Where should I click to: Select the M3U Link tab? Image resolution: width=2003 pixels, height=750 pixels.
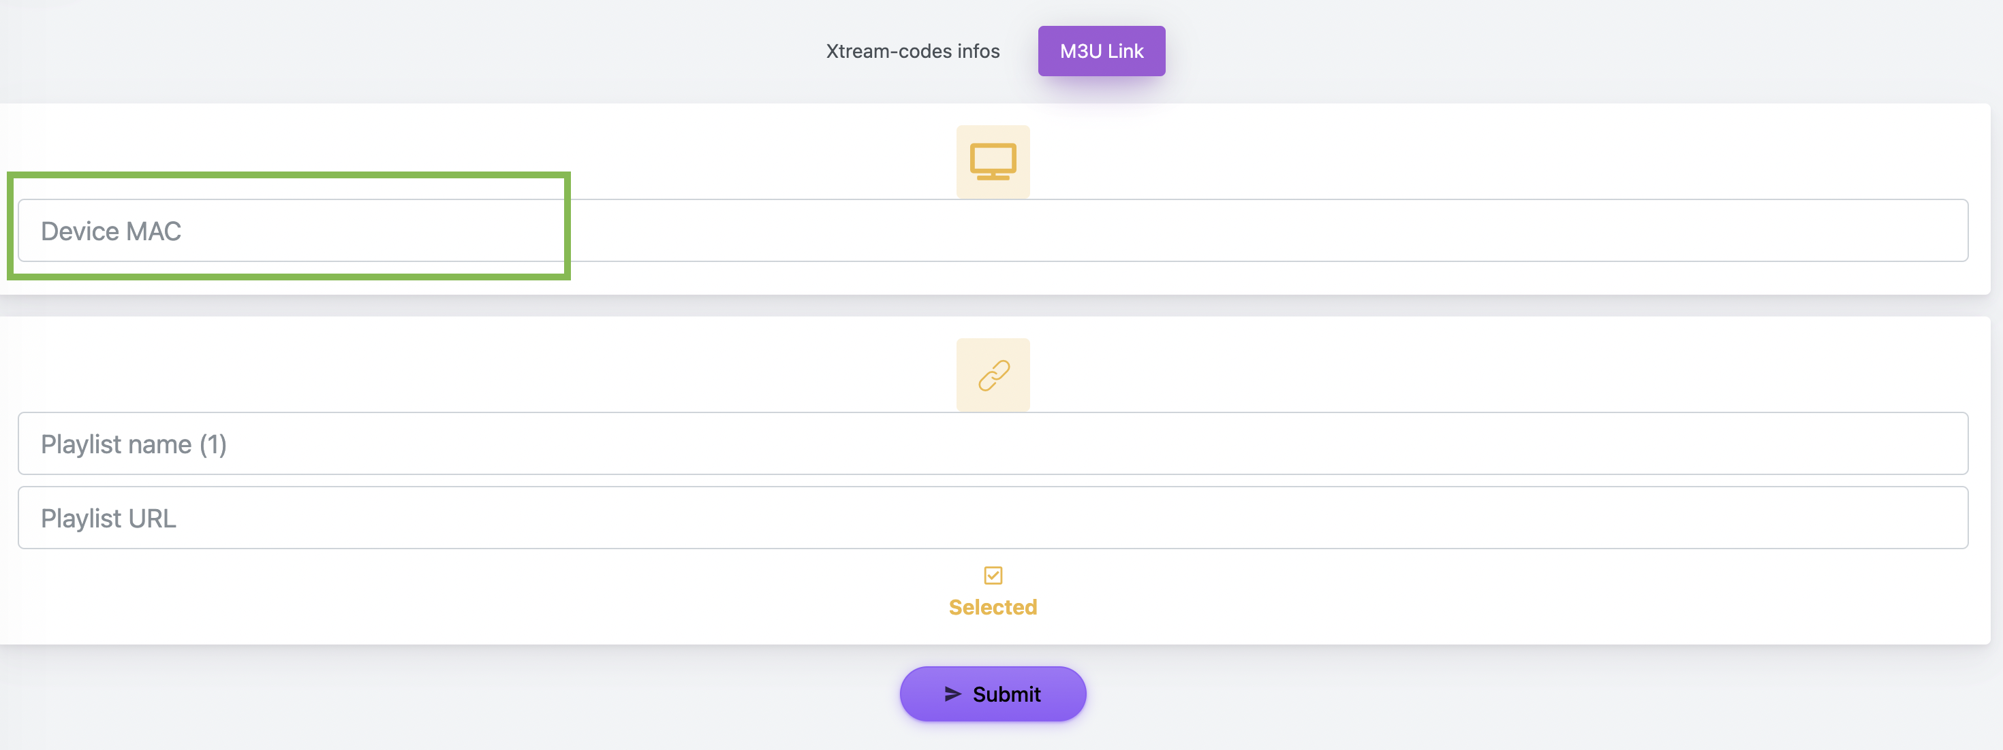pos(1101,51)
